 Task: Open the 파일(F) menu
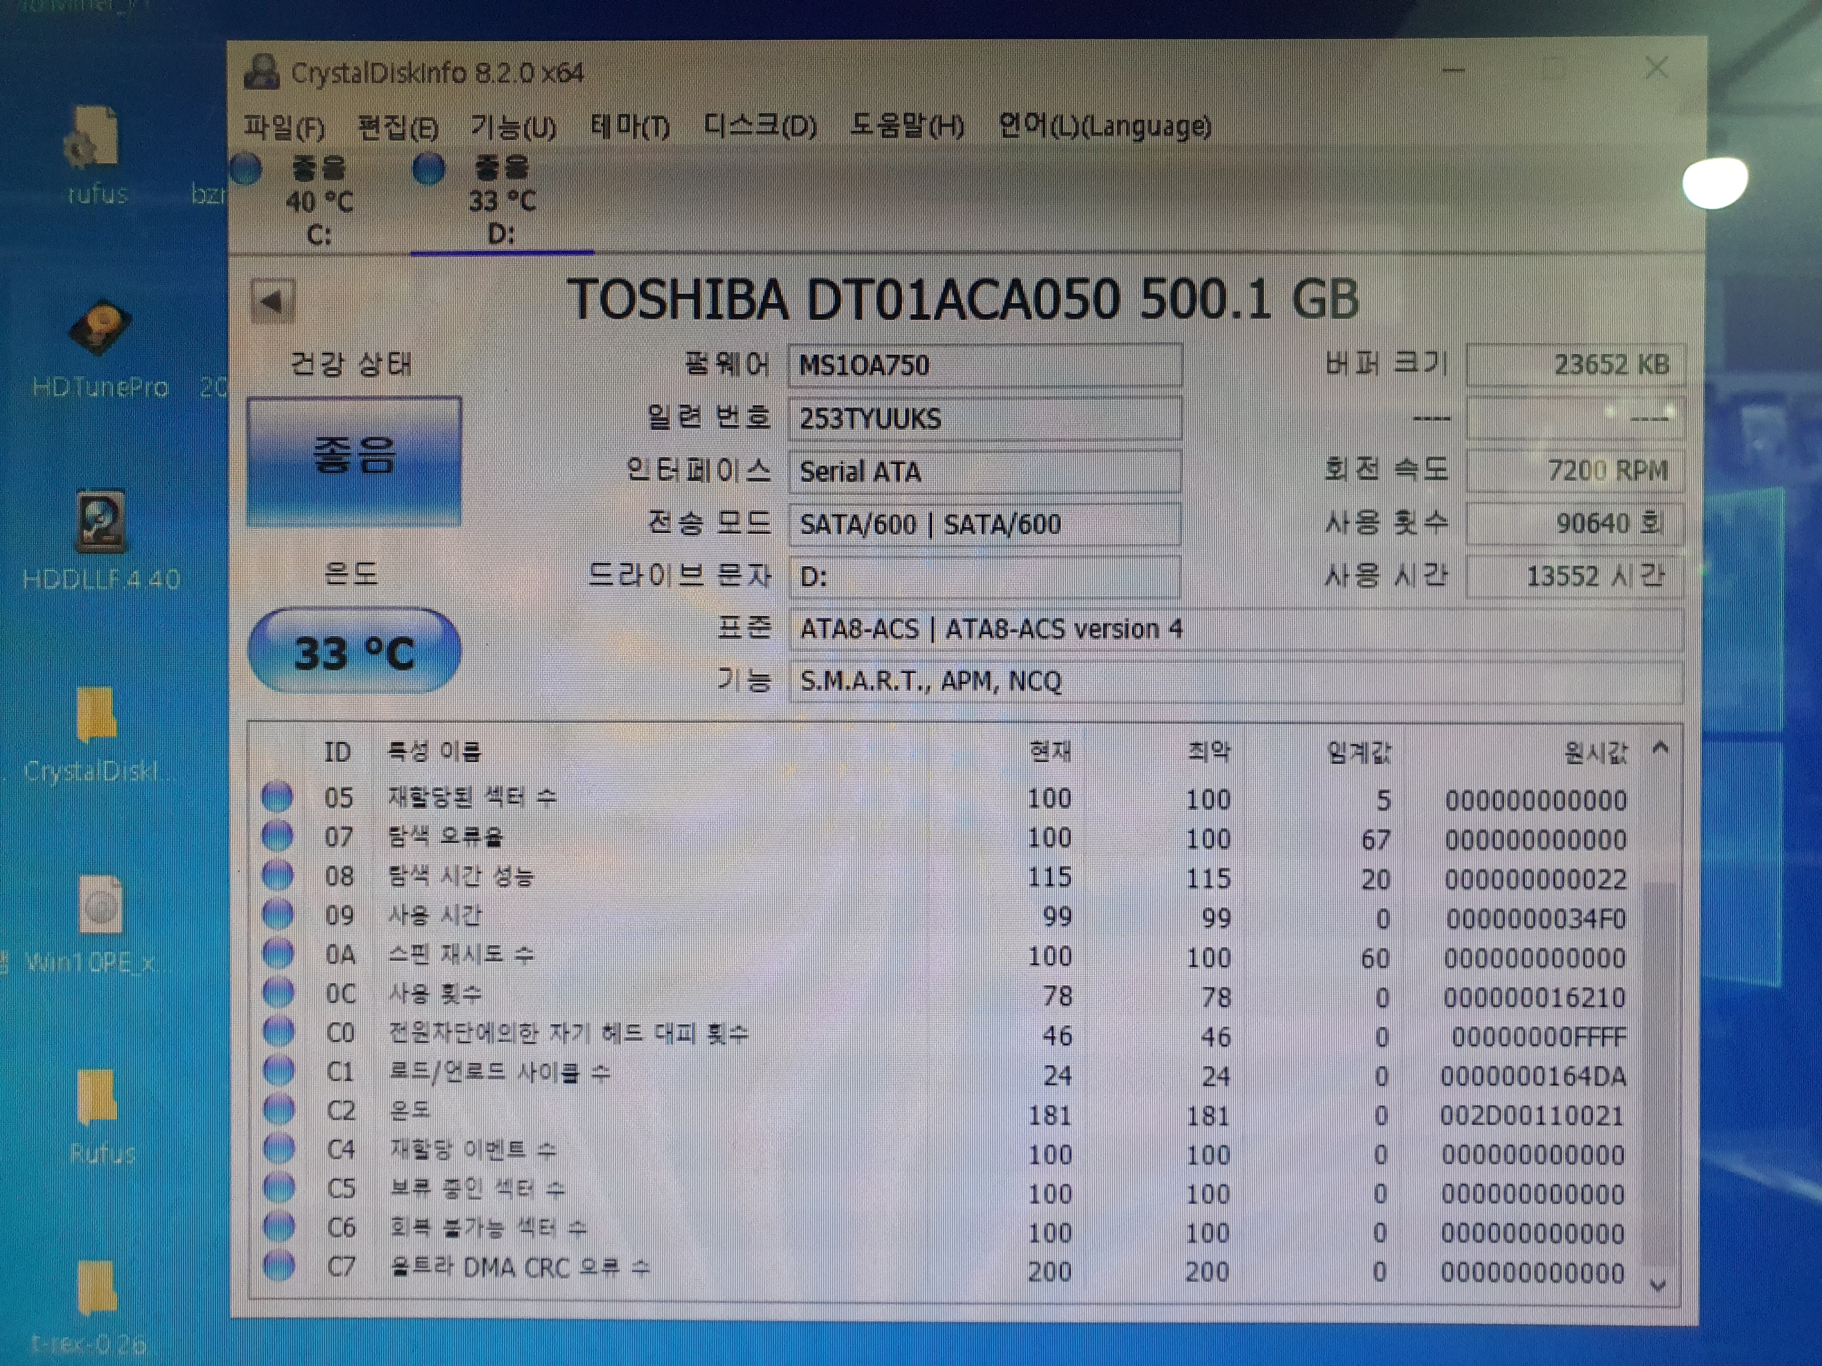[x=284, y=128]
